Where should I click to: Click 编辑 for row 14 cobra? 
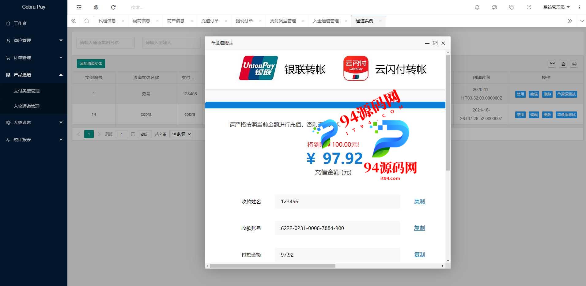(x=534, y=115)
